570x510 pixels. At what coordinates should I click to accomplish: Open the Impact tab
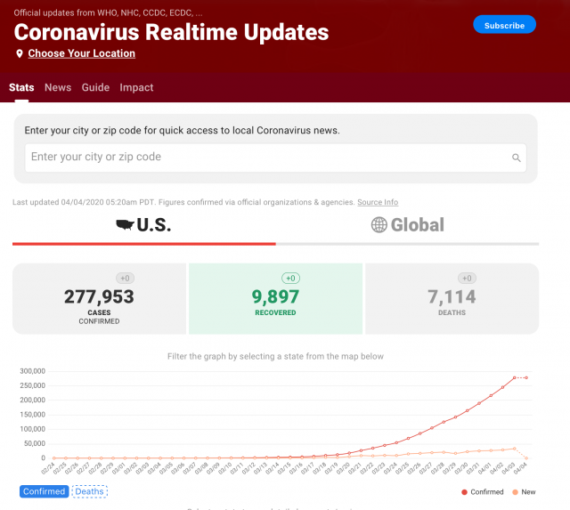coord(136,87)
